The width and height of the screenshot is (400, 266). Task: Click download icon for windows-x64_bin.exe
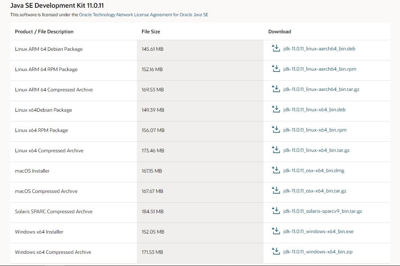point(276,231)
